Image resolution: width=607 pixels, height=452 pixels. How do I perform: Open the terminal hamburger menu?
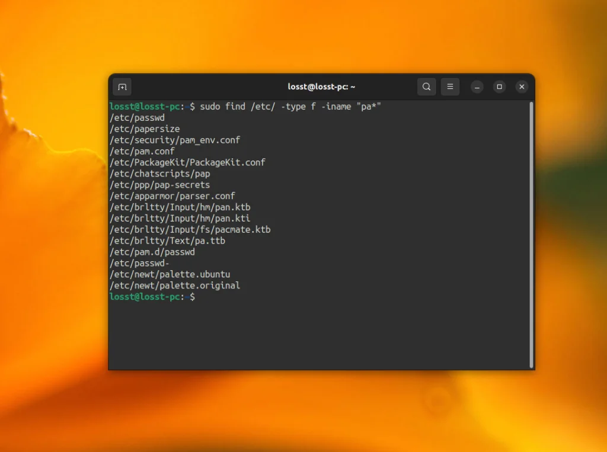click(451, 86)
